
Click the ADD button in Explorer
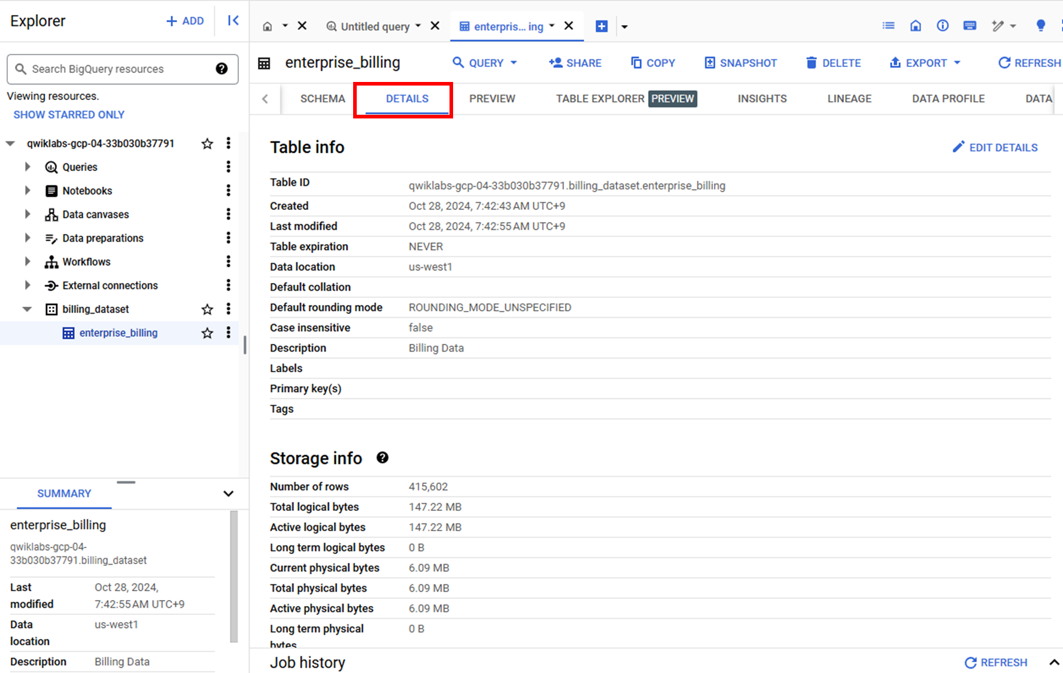click(185, 21)
